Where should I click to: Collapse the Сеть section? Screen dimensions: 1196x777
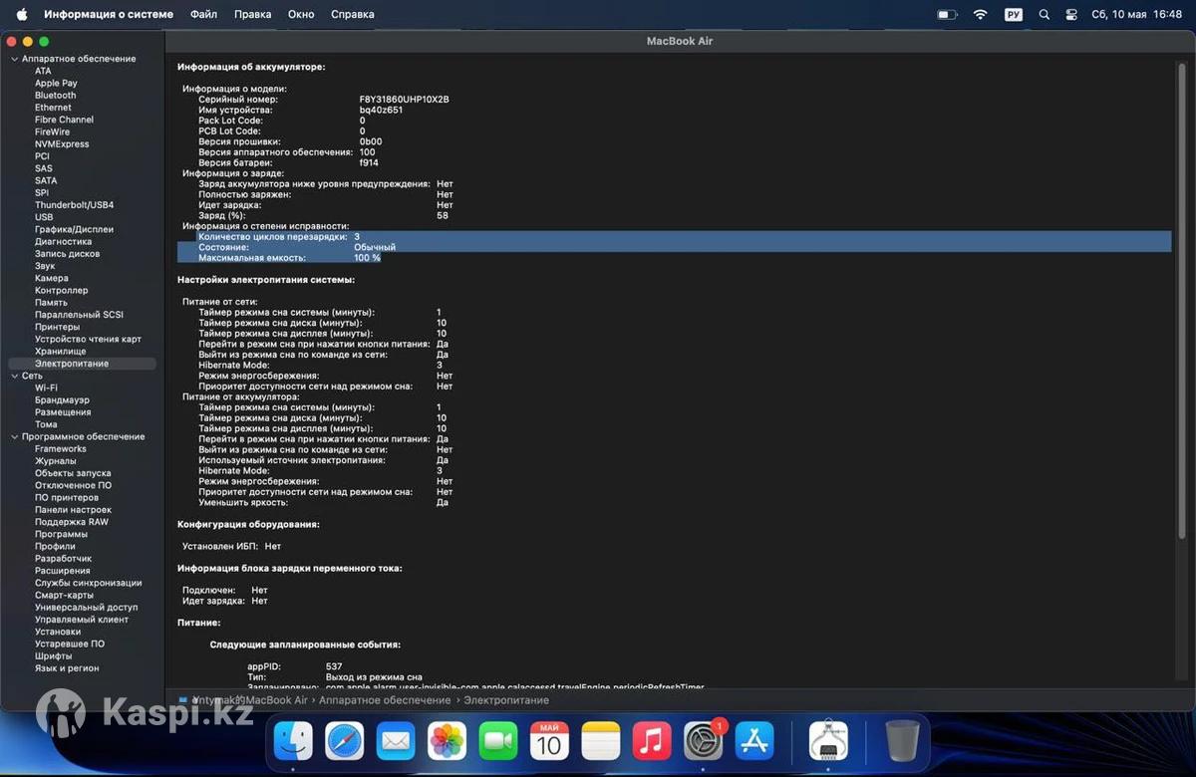[14, 376]
